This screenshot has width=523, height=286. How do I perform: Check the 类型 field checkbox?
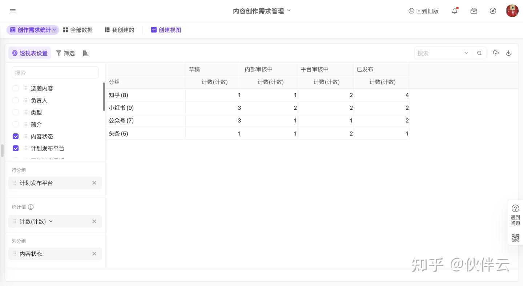(x=16, y=112)
